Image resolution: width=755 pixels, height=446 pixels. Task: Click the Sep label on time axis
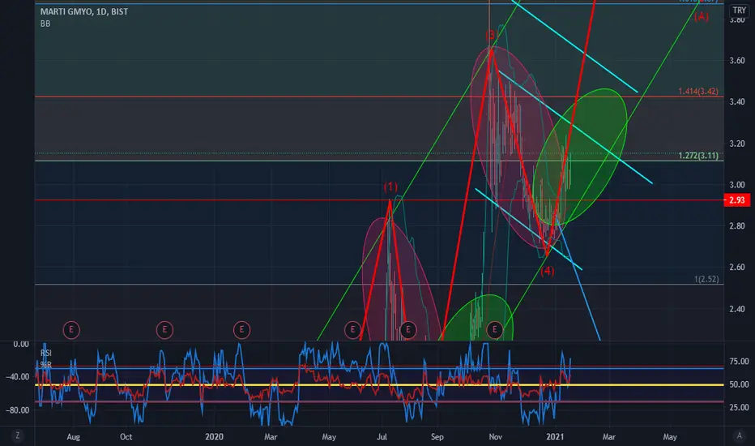click(x=437, y=436)
